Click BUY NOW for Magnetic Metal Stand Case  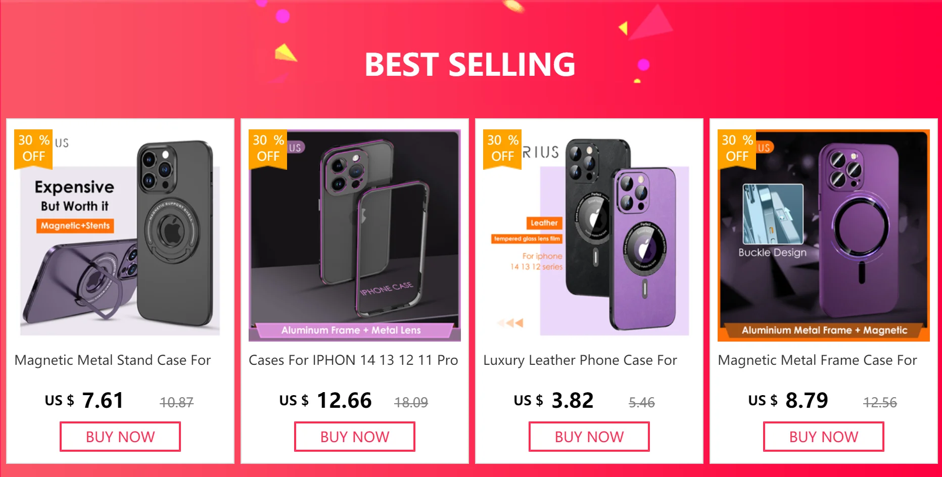[x=120, y=437]
